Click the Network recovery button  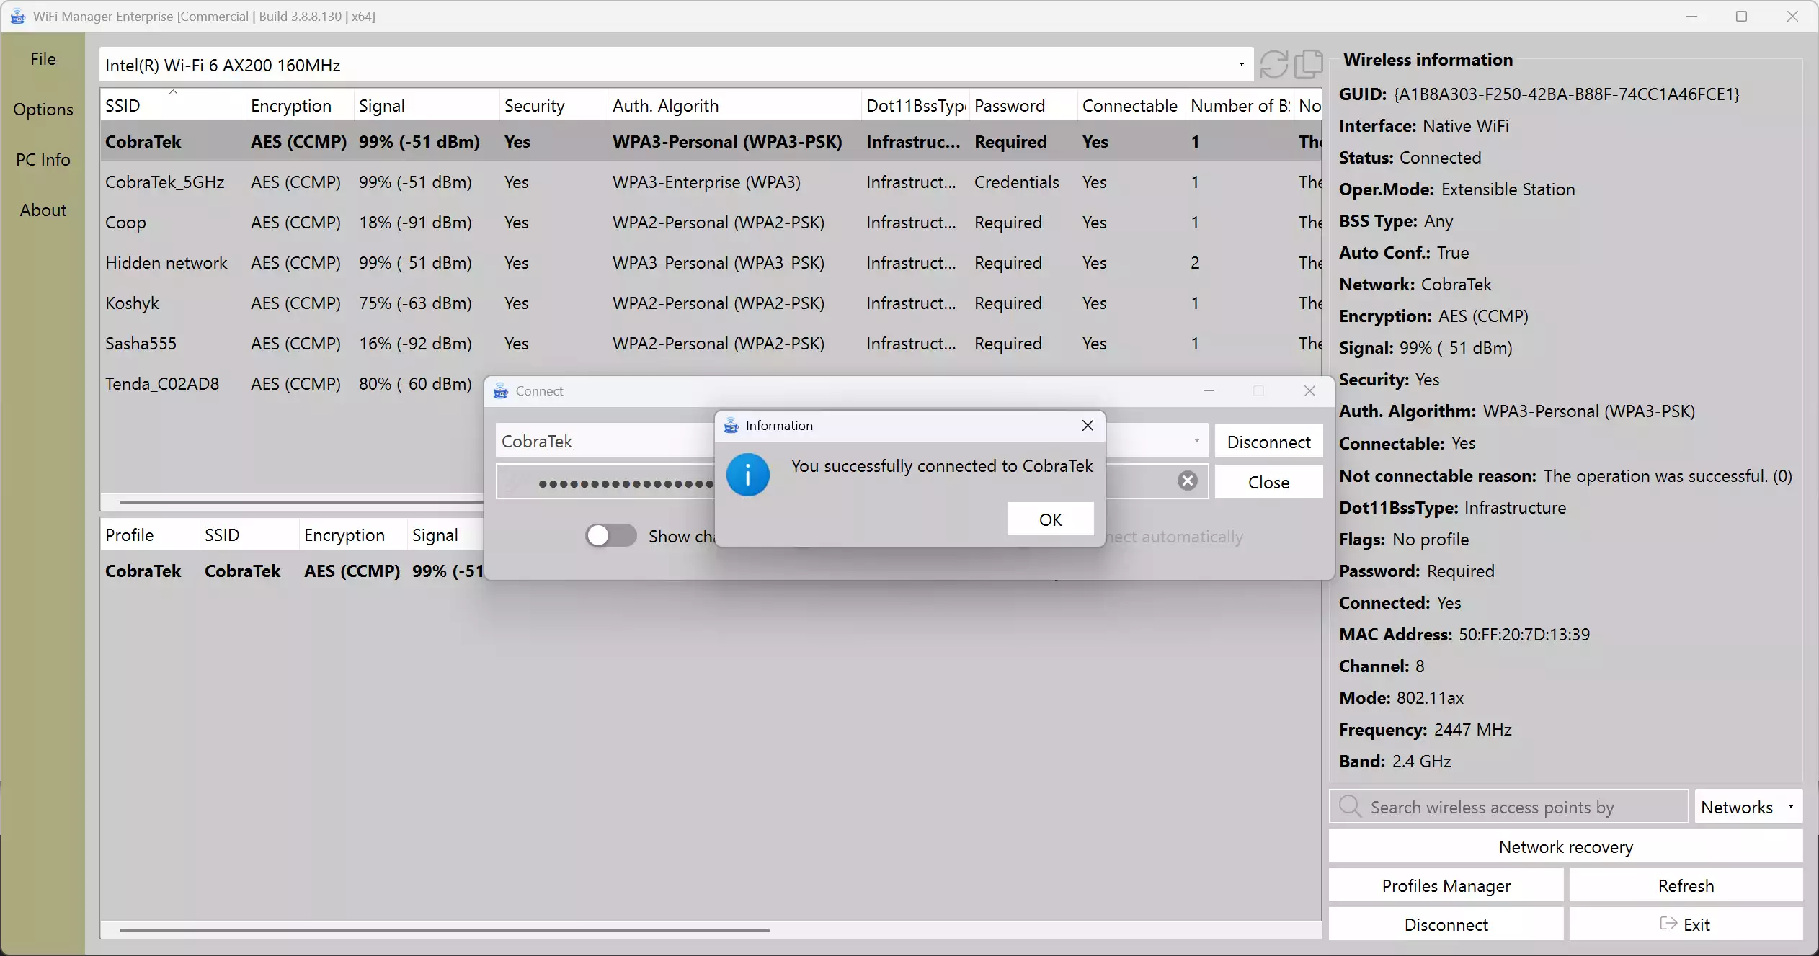1565,846
